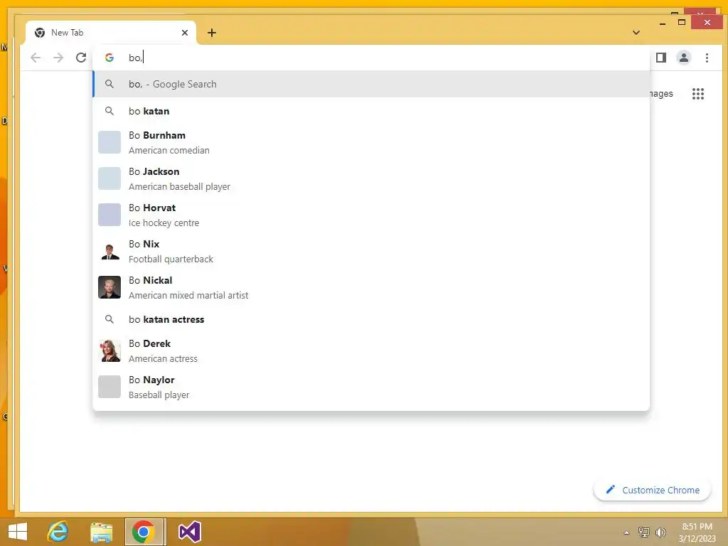Show hidden tray icons arrow
The height and width of the screenshot is (546, 728).
tap(626, 532)
